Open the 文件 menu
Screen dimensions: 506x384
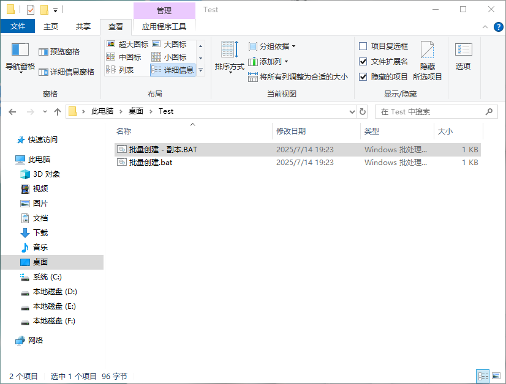pyautogui.click(x=18, y=26)
